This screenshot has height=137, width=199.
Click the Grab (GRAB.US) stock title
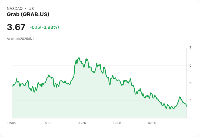[28, 15]
